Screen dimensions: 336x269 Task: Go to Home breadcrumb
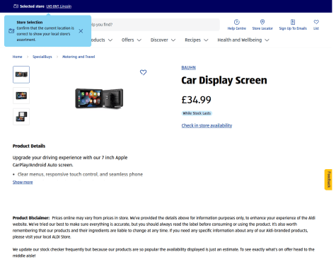[x=17, y=57]
